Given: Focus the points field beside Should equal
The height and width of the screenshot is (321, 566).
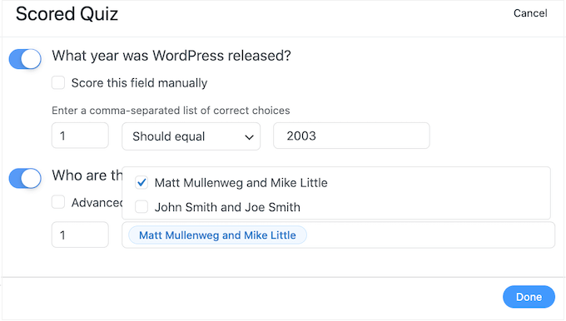Looking at the screenshot, I should [x=80, y=136].
